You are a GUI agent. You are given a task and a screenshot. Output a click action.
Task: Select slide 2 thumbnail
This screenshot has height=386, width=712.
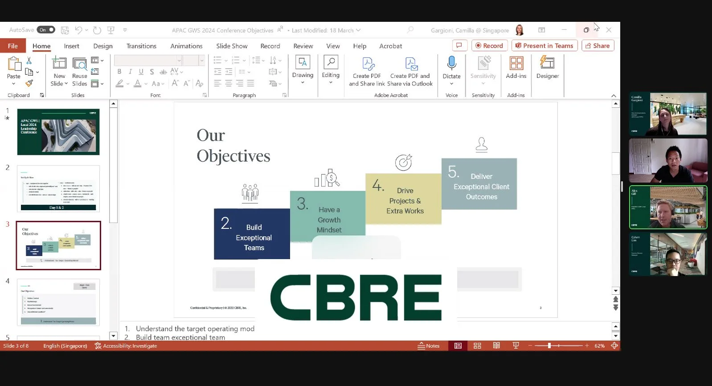point(58,188)
